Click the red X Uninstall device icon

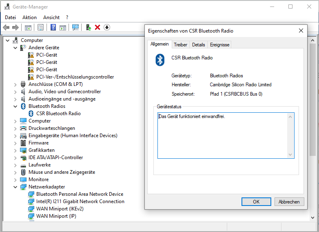click(x=97, y=27)
